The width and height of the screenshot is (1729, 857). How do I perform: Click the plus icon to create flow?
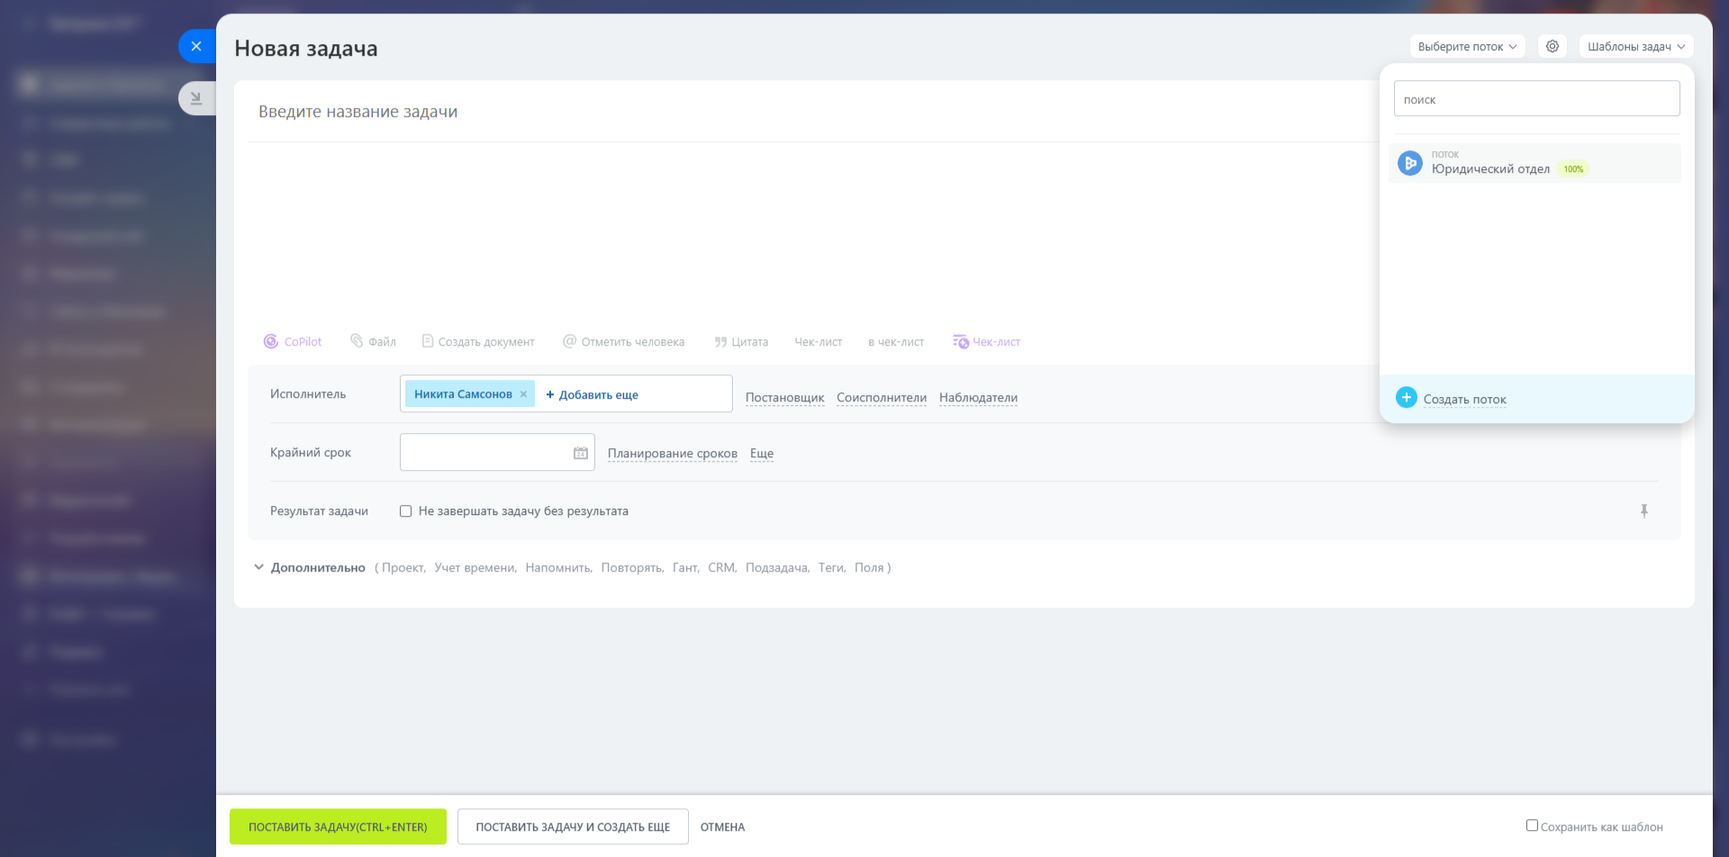point(1407,398)
